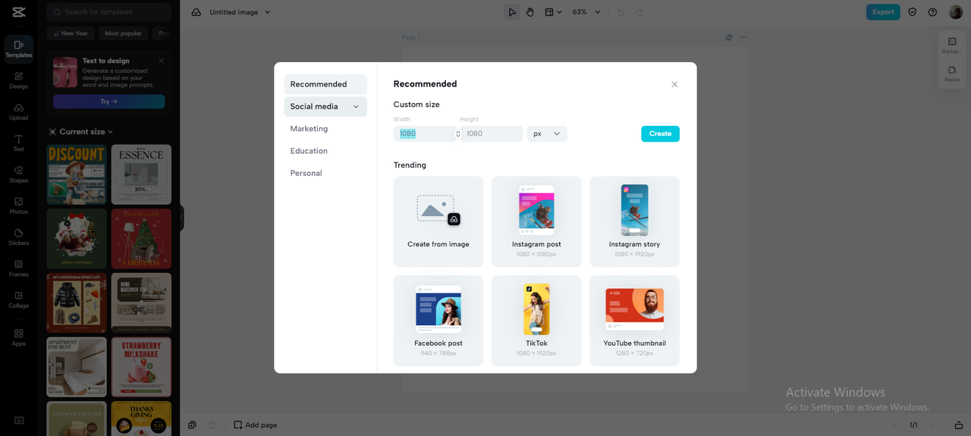Click the Width input field
Screen dimensions: 971x436
[425, 133]
